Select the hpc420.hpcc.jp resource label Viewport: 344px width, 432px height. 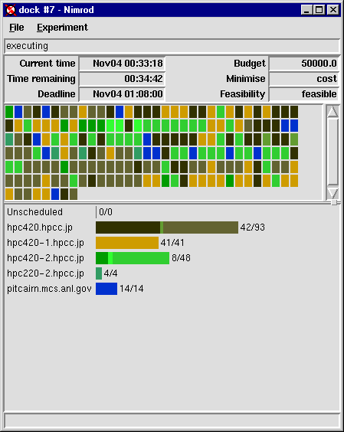(x=40, y=227)
